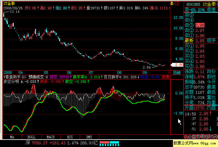The height and width of the screenshot is (147, 218).
Task: Click the 06 month marker on time axis
Action: tap(69, 73)
